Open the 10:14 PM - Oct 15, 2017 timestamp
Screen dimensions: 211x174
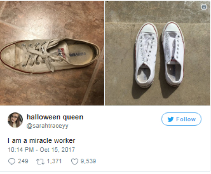click(41, 150)
